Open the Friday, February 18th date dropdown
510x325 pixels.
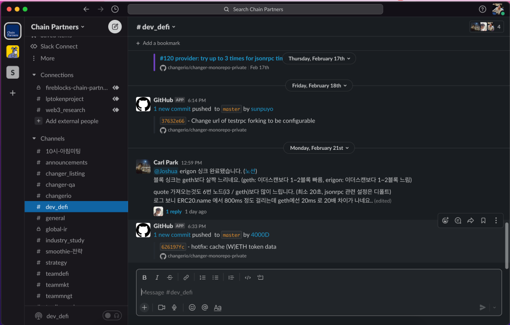(x=319, y=86)
